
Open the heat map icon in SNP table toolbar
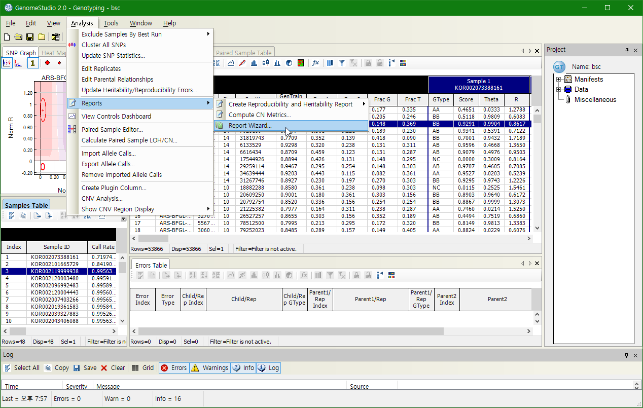point(301,63)
